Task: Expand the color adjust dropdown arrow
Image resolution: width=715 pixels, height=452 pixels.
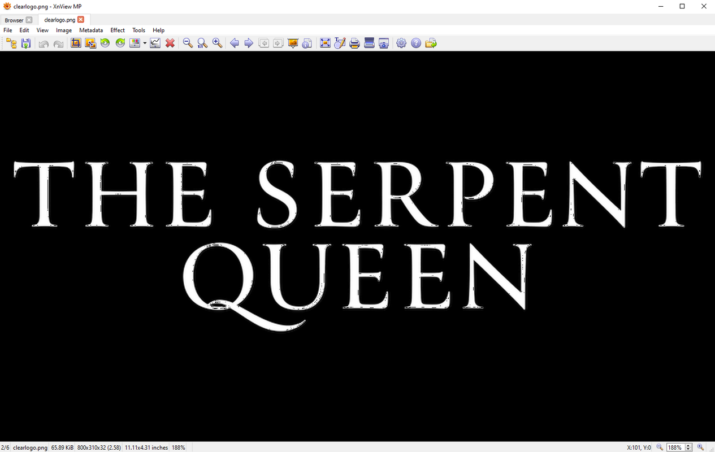Action: pyautogui.click(x=145, y=44)
